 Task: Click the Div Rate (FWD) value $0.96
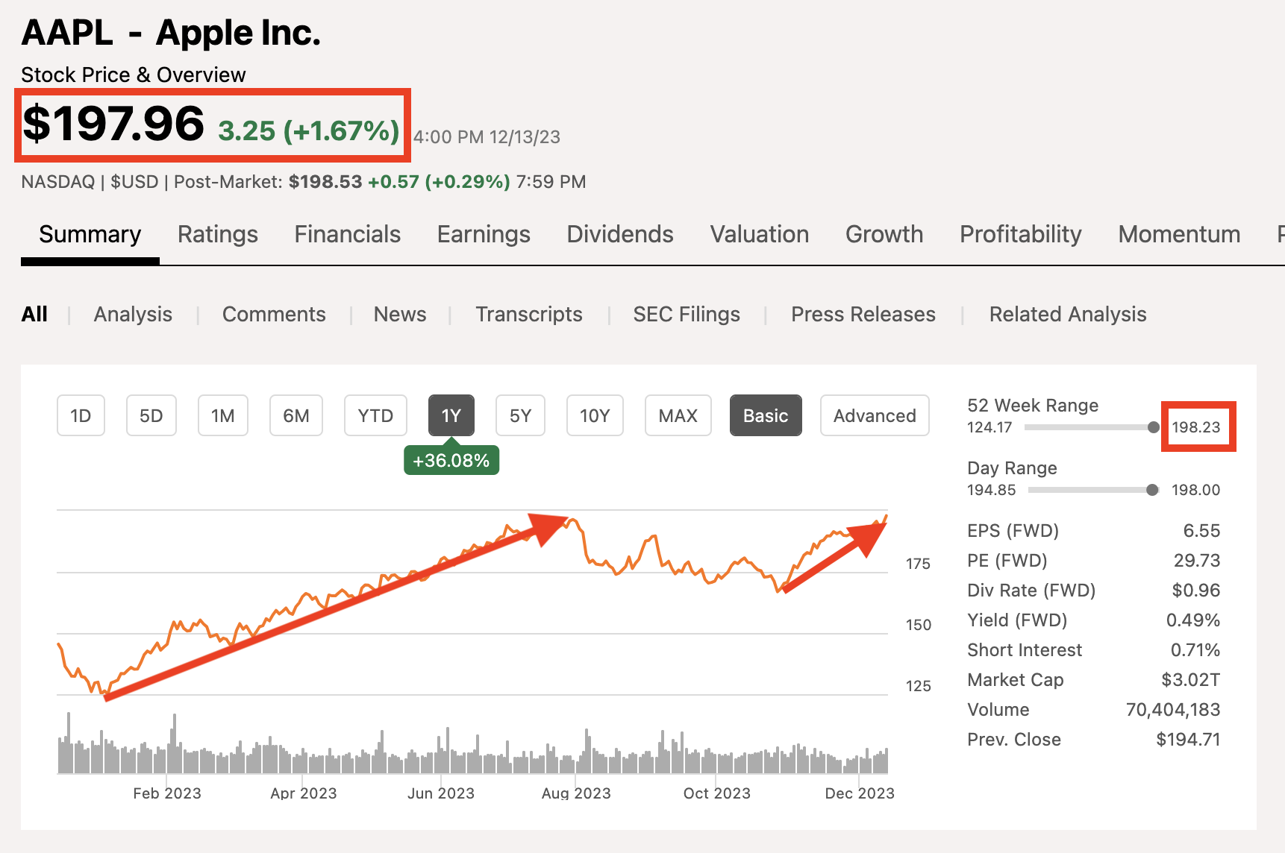click(x=1196, y=591)
